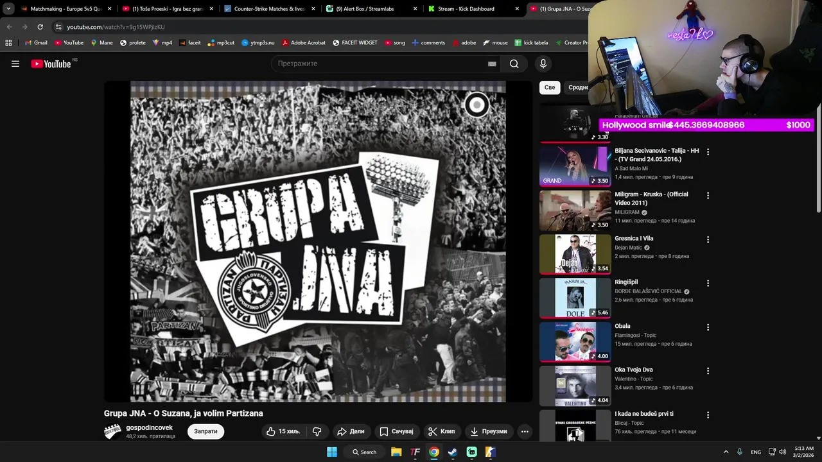The height and width of the screenshot is (462, 822).
Task: Open the on-screen keyboard in search box
Action: pos(492,64)
